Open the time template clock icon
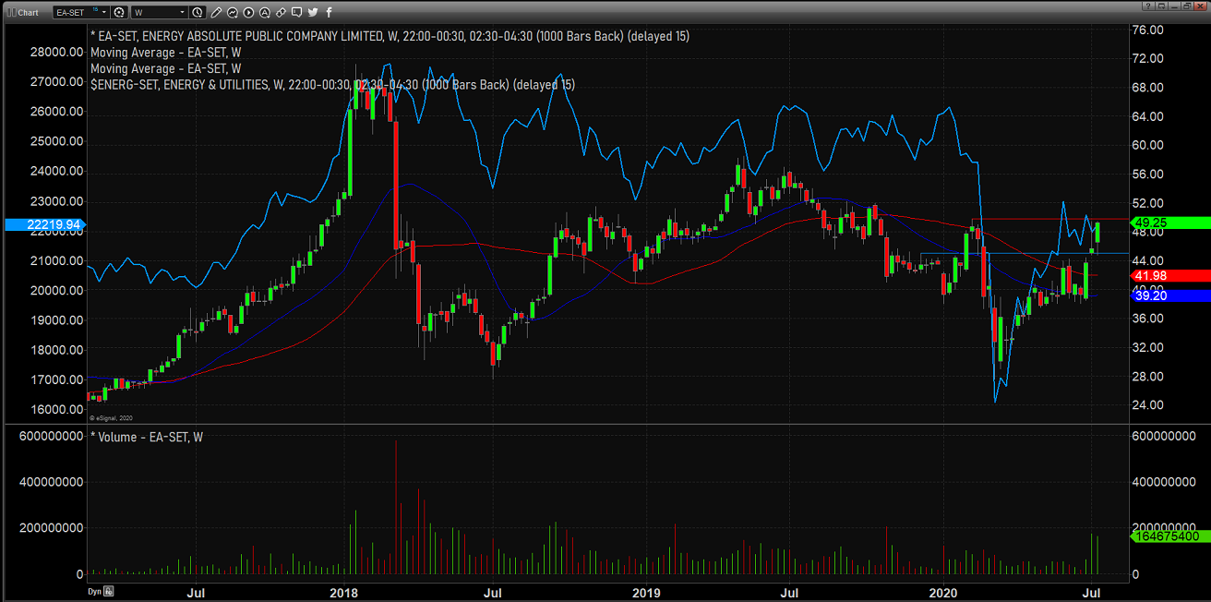 click(198, 12)
